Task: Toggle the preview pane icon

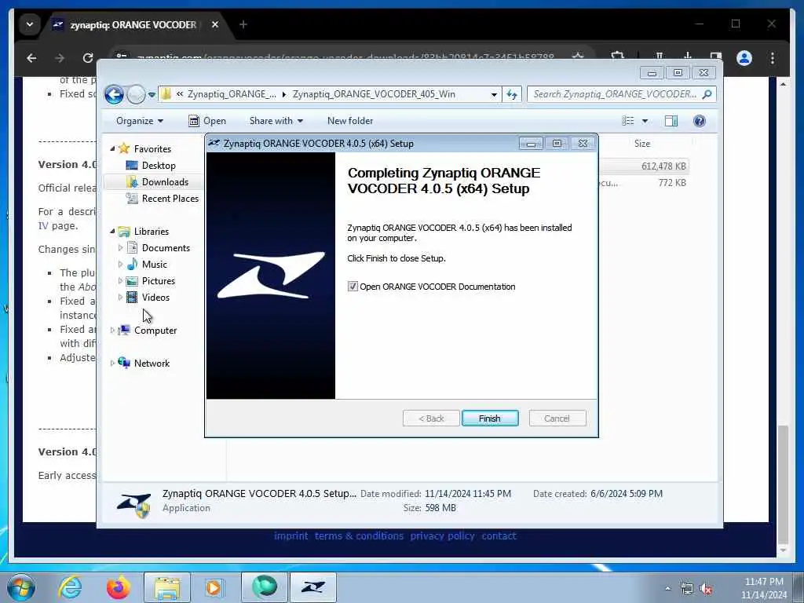Action: coord(671,121)
